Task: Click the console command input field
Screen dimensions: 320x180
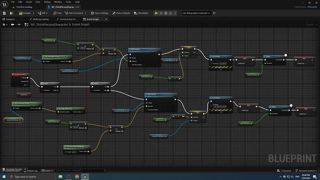Action: [x=80, y=171]
